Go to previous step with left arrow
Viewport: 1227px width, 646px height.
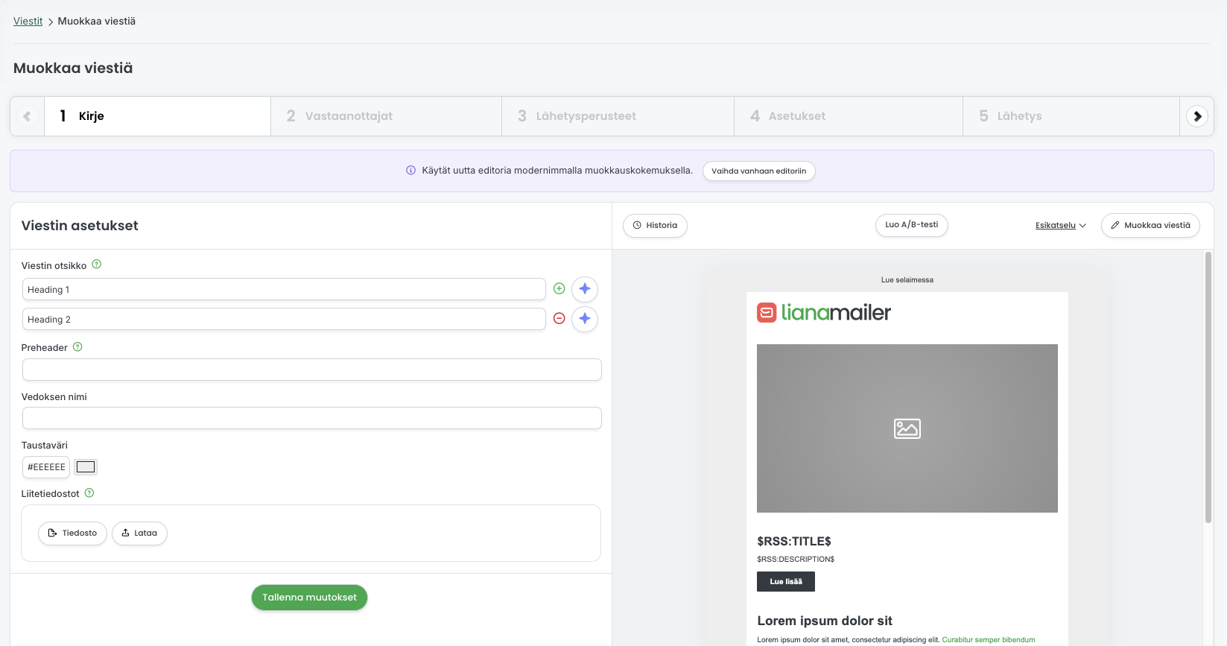pyautogui.click(x=28, y=116)
